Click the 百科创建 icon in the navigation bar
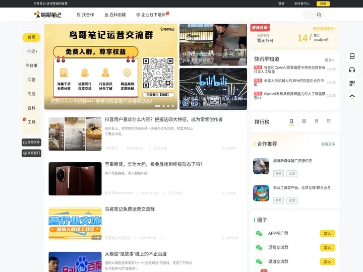This screenshot has width=363, height=272. 106,15
